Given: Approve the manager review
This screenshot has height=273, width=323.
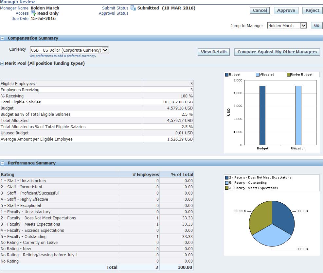Looking at the screenshot, I should pyautogui.click(x=286, y=10).
